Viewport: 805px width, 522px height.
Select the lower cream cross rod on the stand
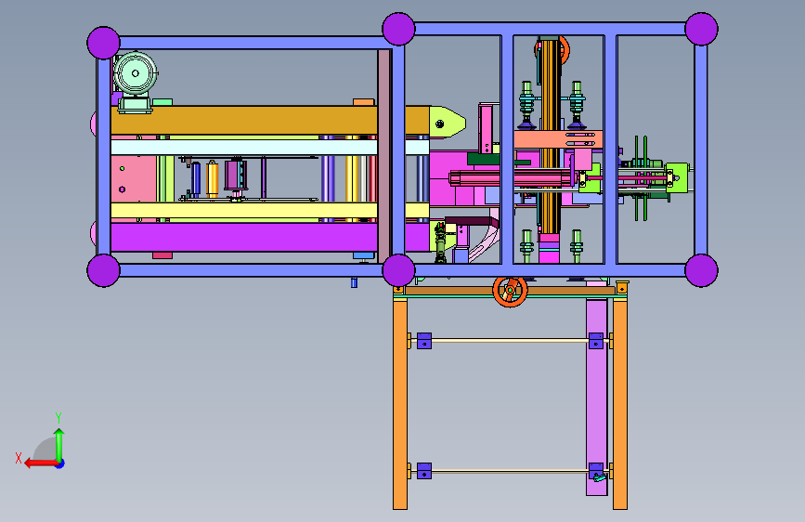pos(510,471)
